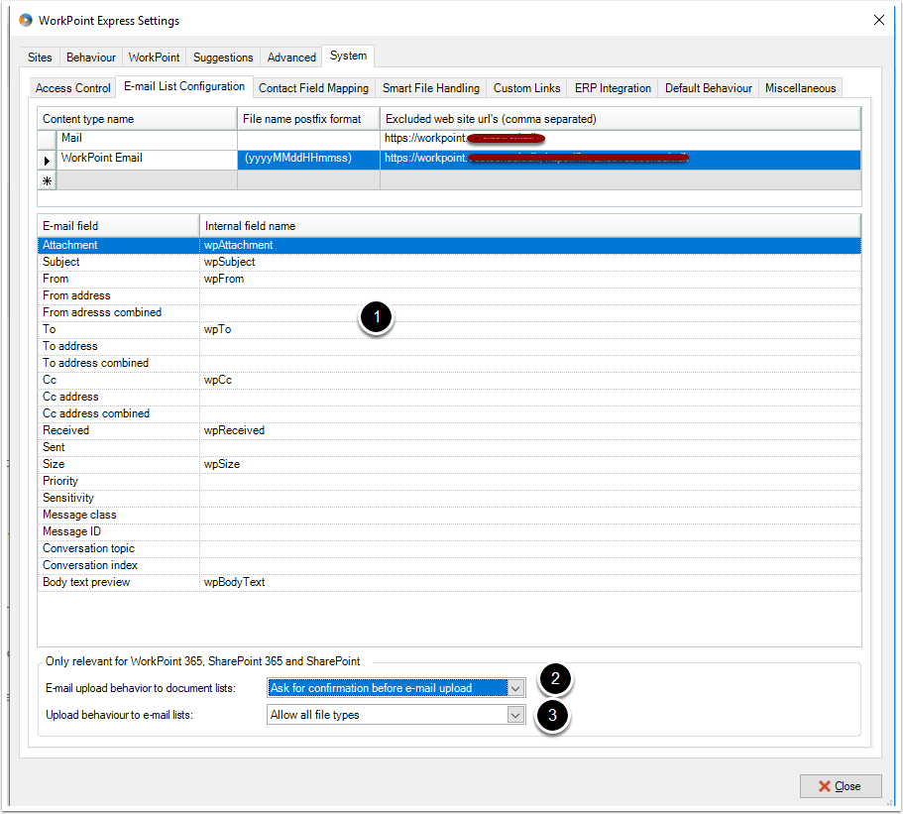
Task: Click the new row asterisk header
Action: [48, 180]
